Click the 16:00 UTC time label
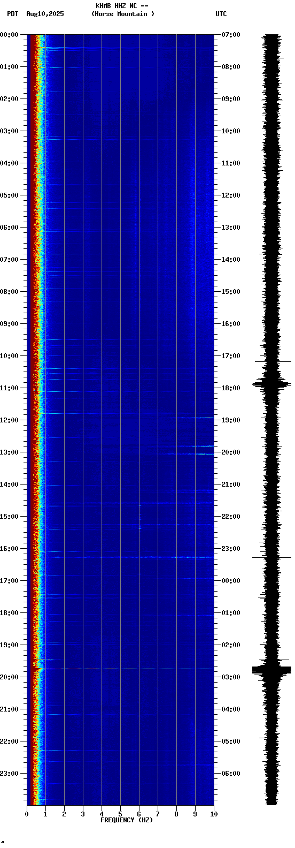The width and height of the screenshot is (295, 848). (x=231, y=324)
